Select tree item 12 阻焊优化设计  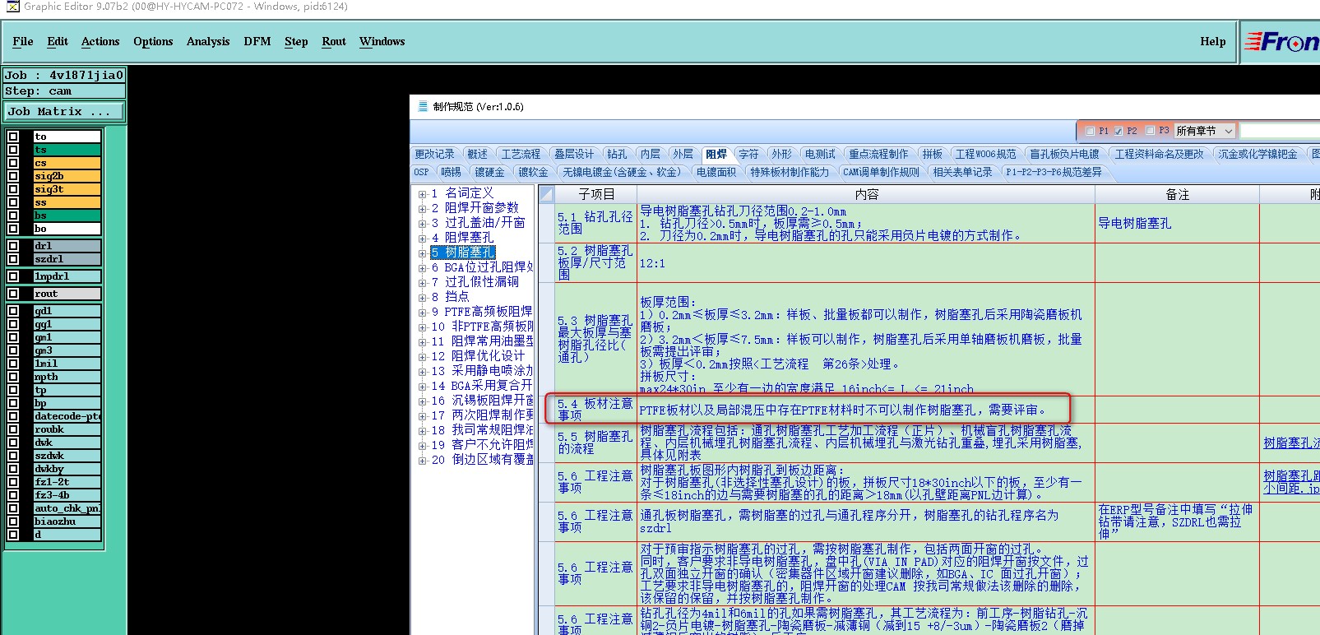478,356
